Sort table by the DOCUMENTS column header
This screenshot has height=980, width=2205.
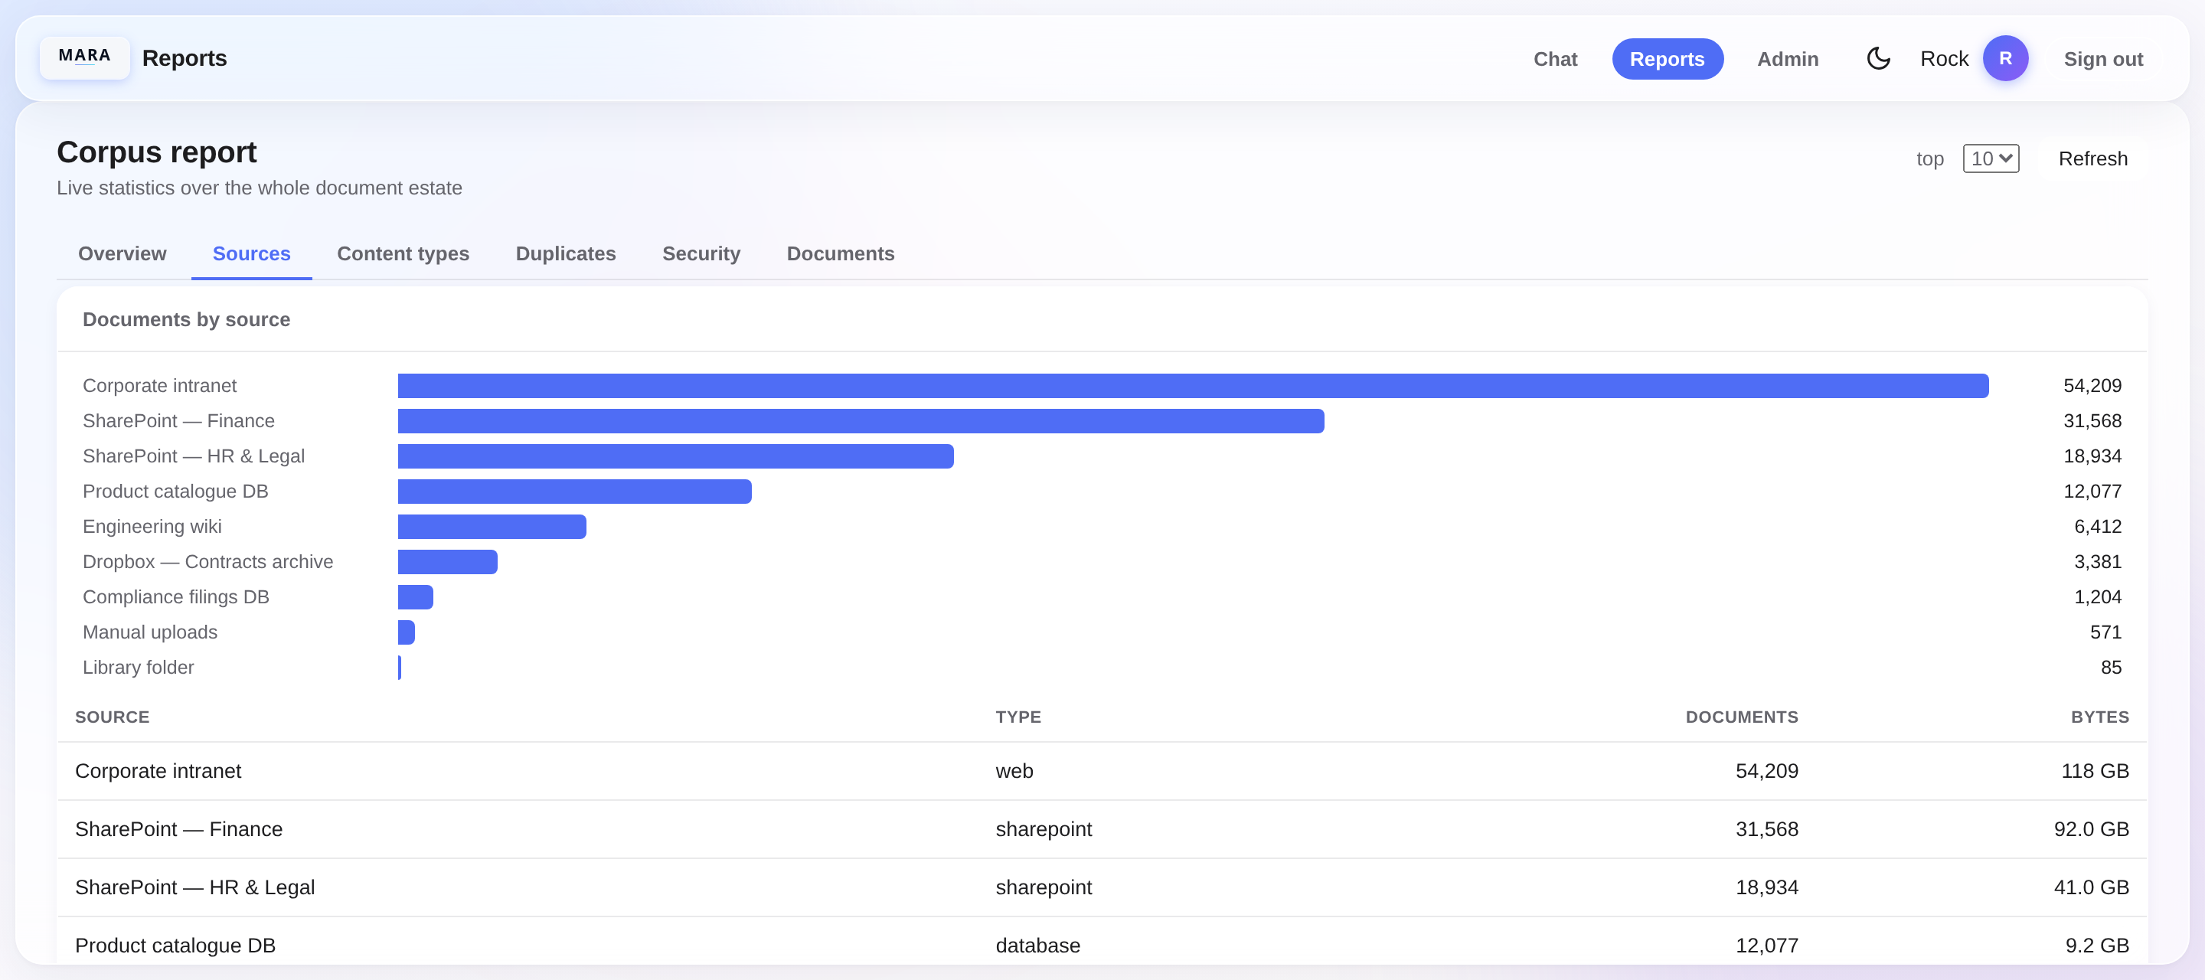[1741, 717]
